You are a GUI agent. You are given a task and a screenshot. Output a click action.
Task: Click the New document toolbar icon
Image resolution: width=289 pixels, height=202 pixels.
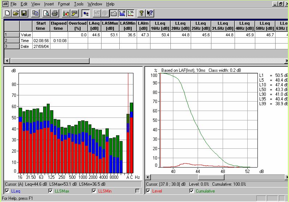pos(7,13)
